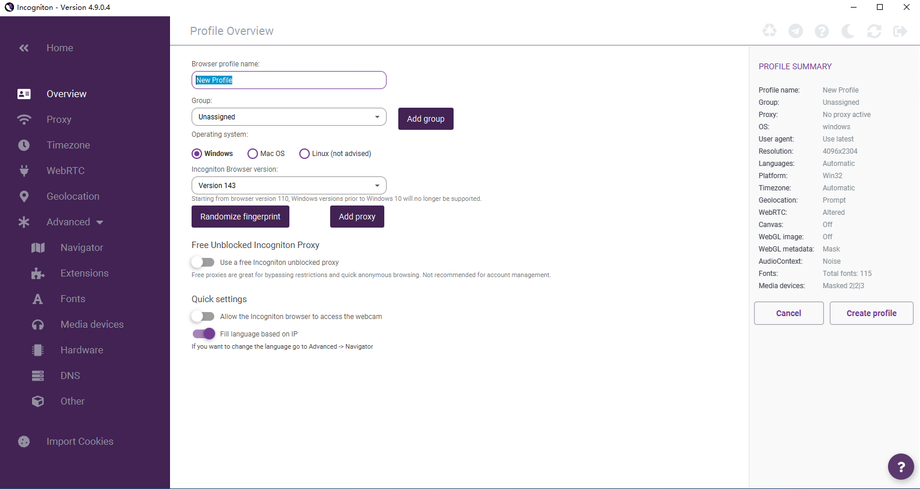Open the Incogniton Browser version dropdown
920x489 pixels.
pyautogui.click(x=289, y=186)
